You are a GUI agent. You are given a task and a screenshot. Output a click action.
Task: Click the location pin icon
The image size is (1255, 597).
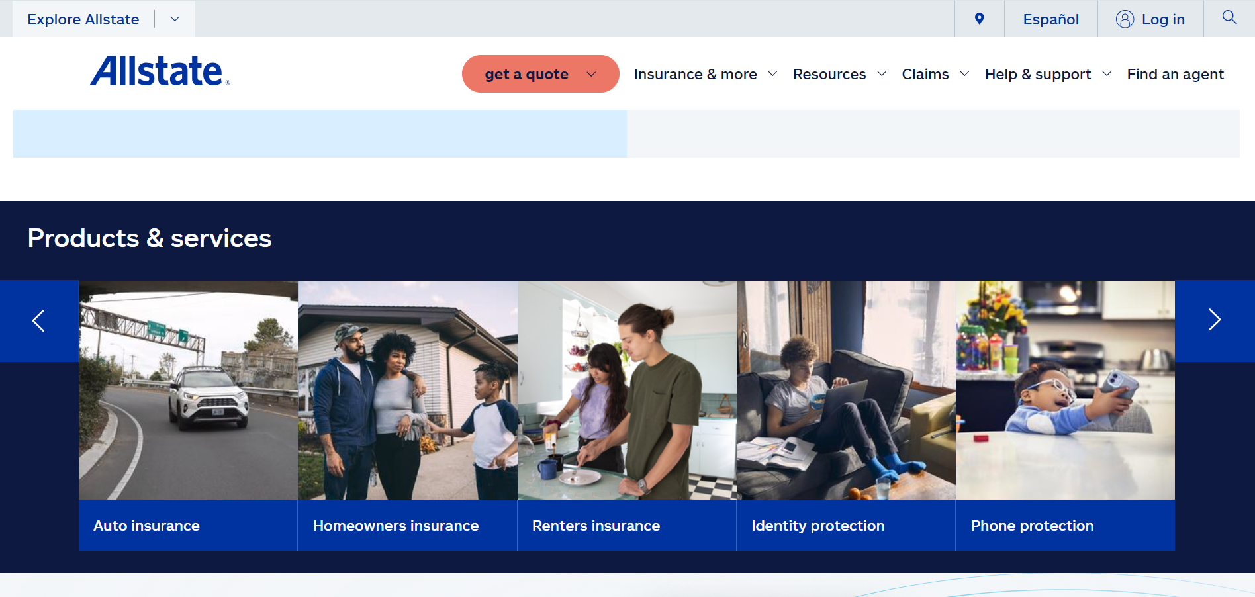[x=980, y=19]
